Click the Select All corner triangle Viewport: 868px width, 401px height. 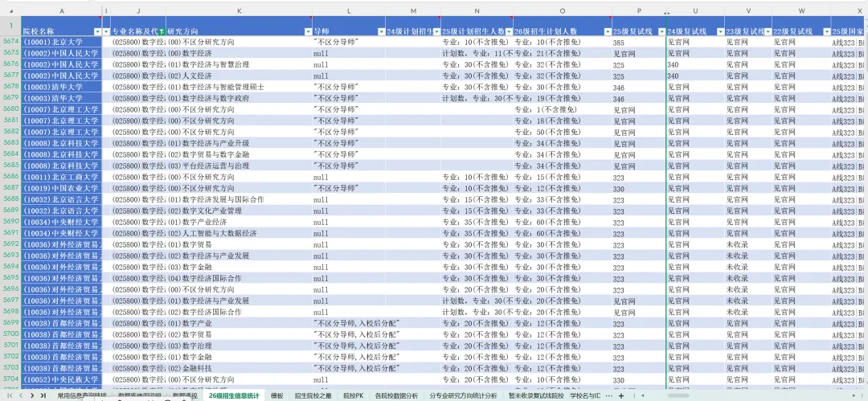(10, 10)
